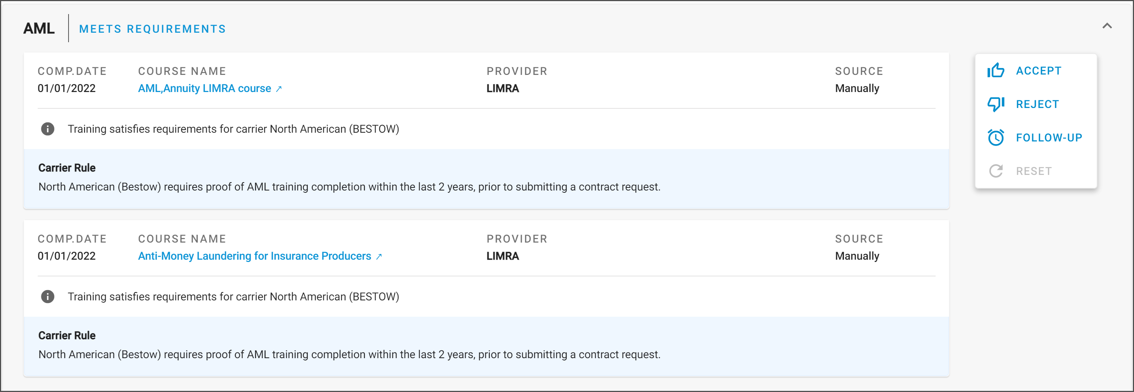The image size is (1134, 392).
Task: Choose the FOLLOW-UP text button
Action: pyautogui.click(x=1049, y=138)
